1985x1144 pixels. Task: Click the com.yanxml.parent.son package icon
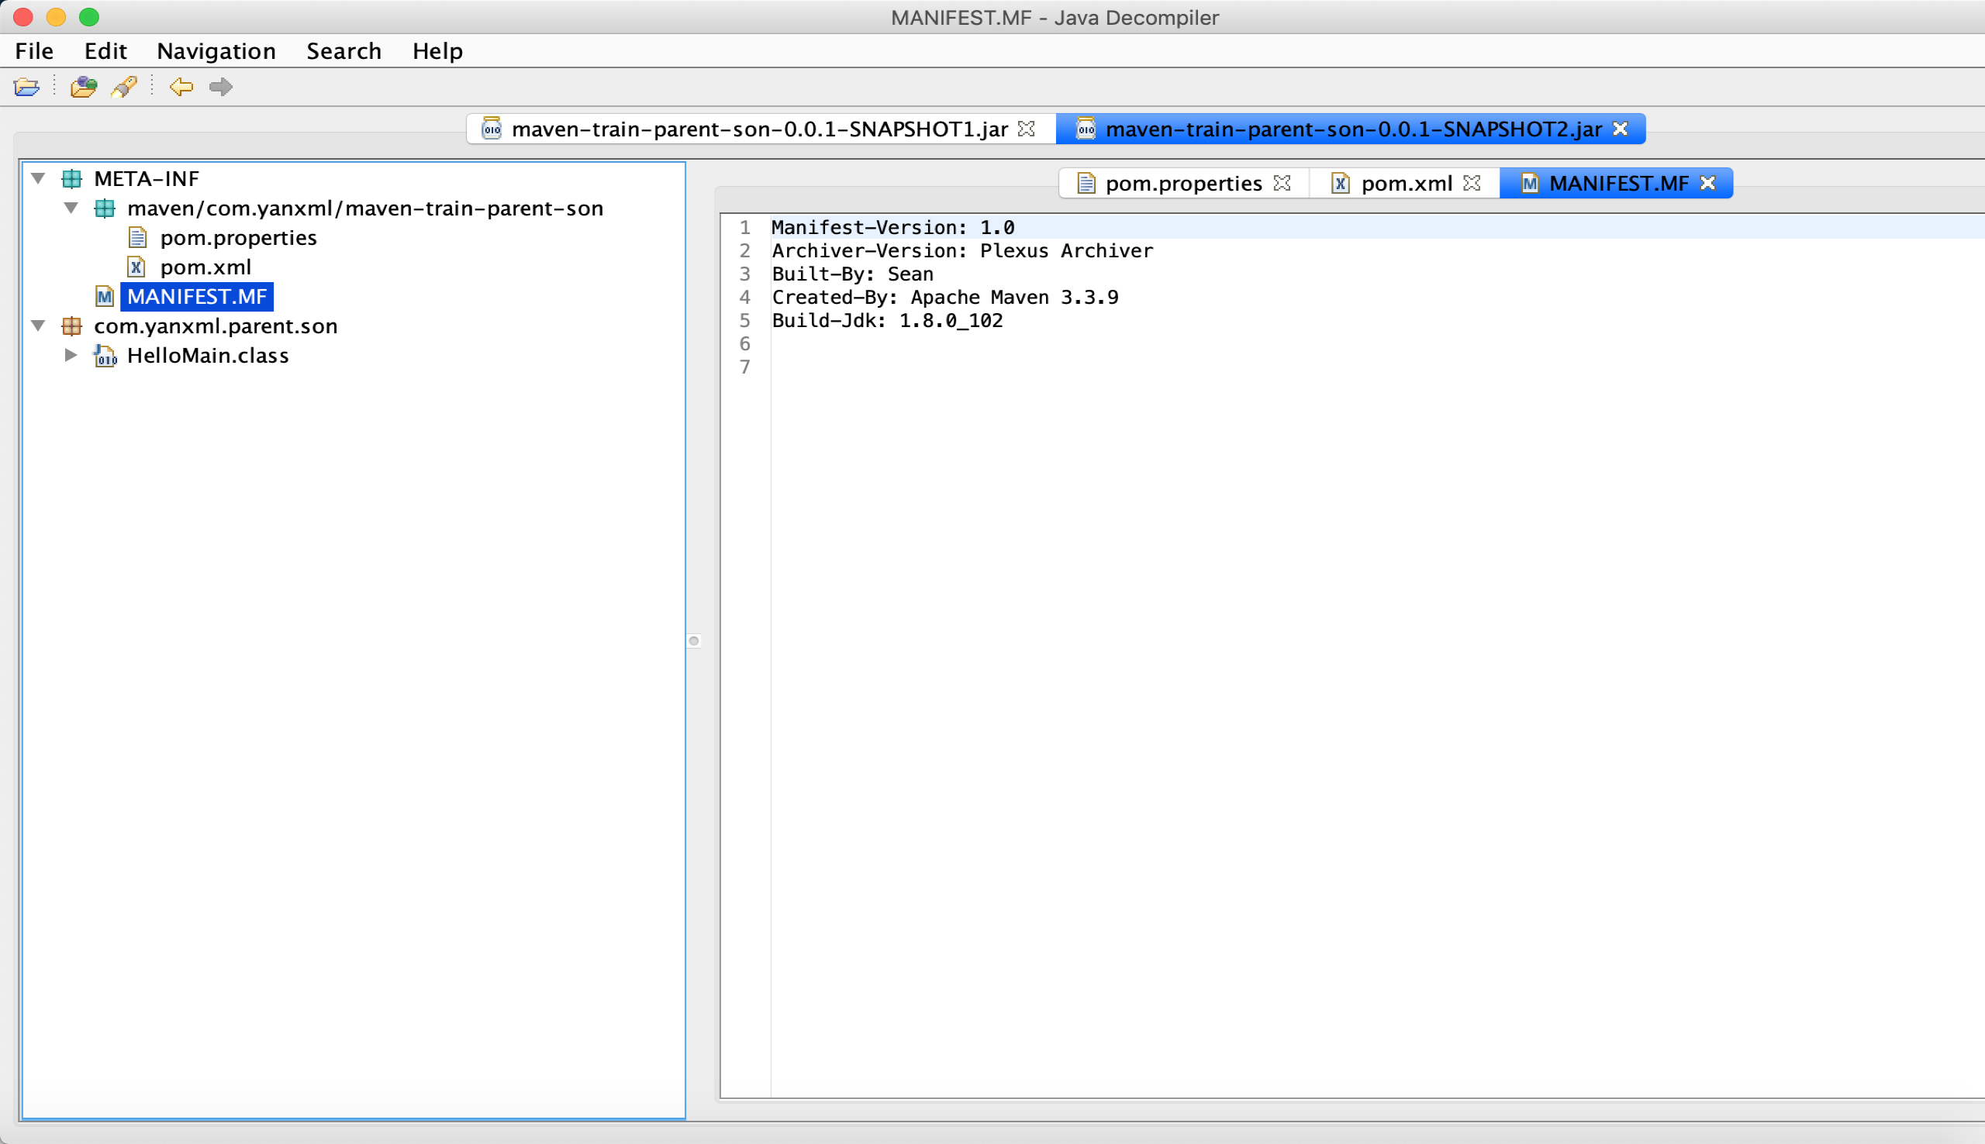click(x=71, y=326)
